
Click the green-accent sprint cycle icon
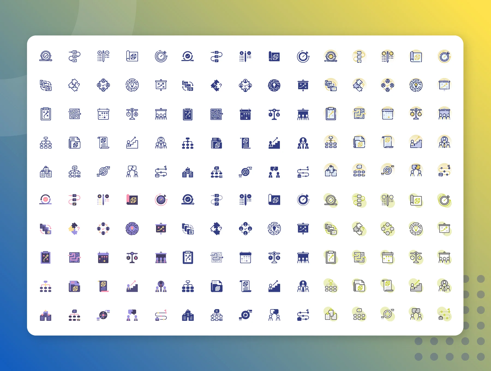tap(331, 200)
